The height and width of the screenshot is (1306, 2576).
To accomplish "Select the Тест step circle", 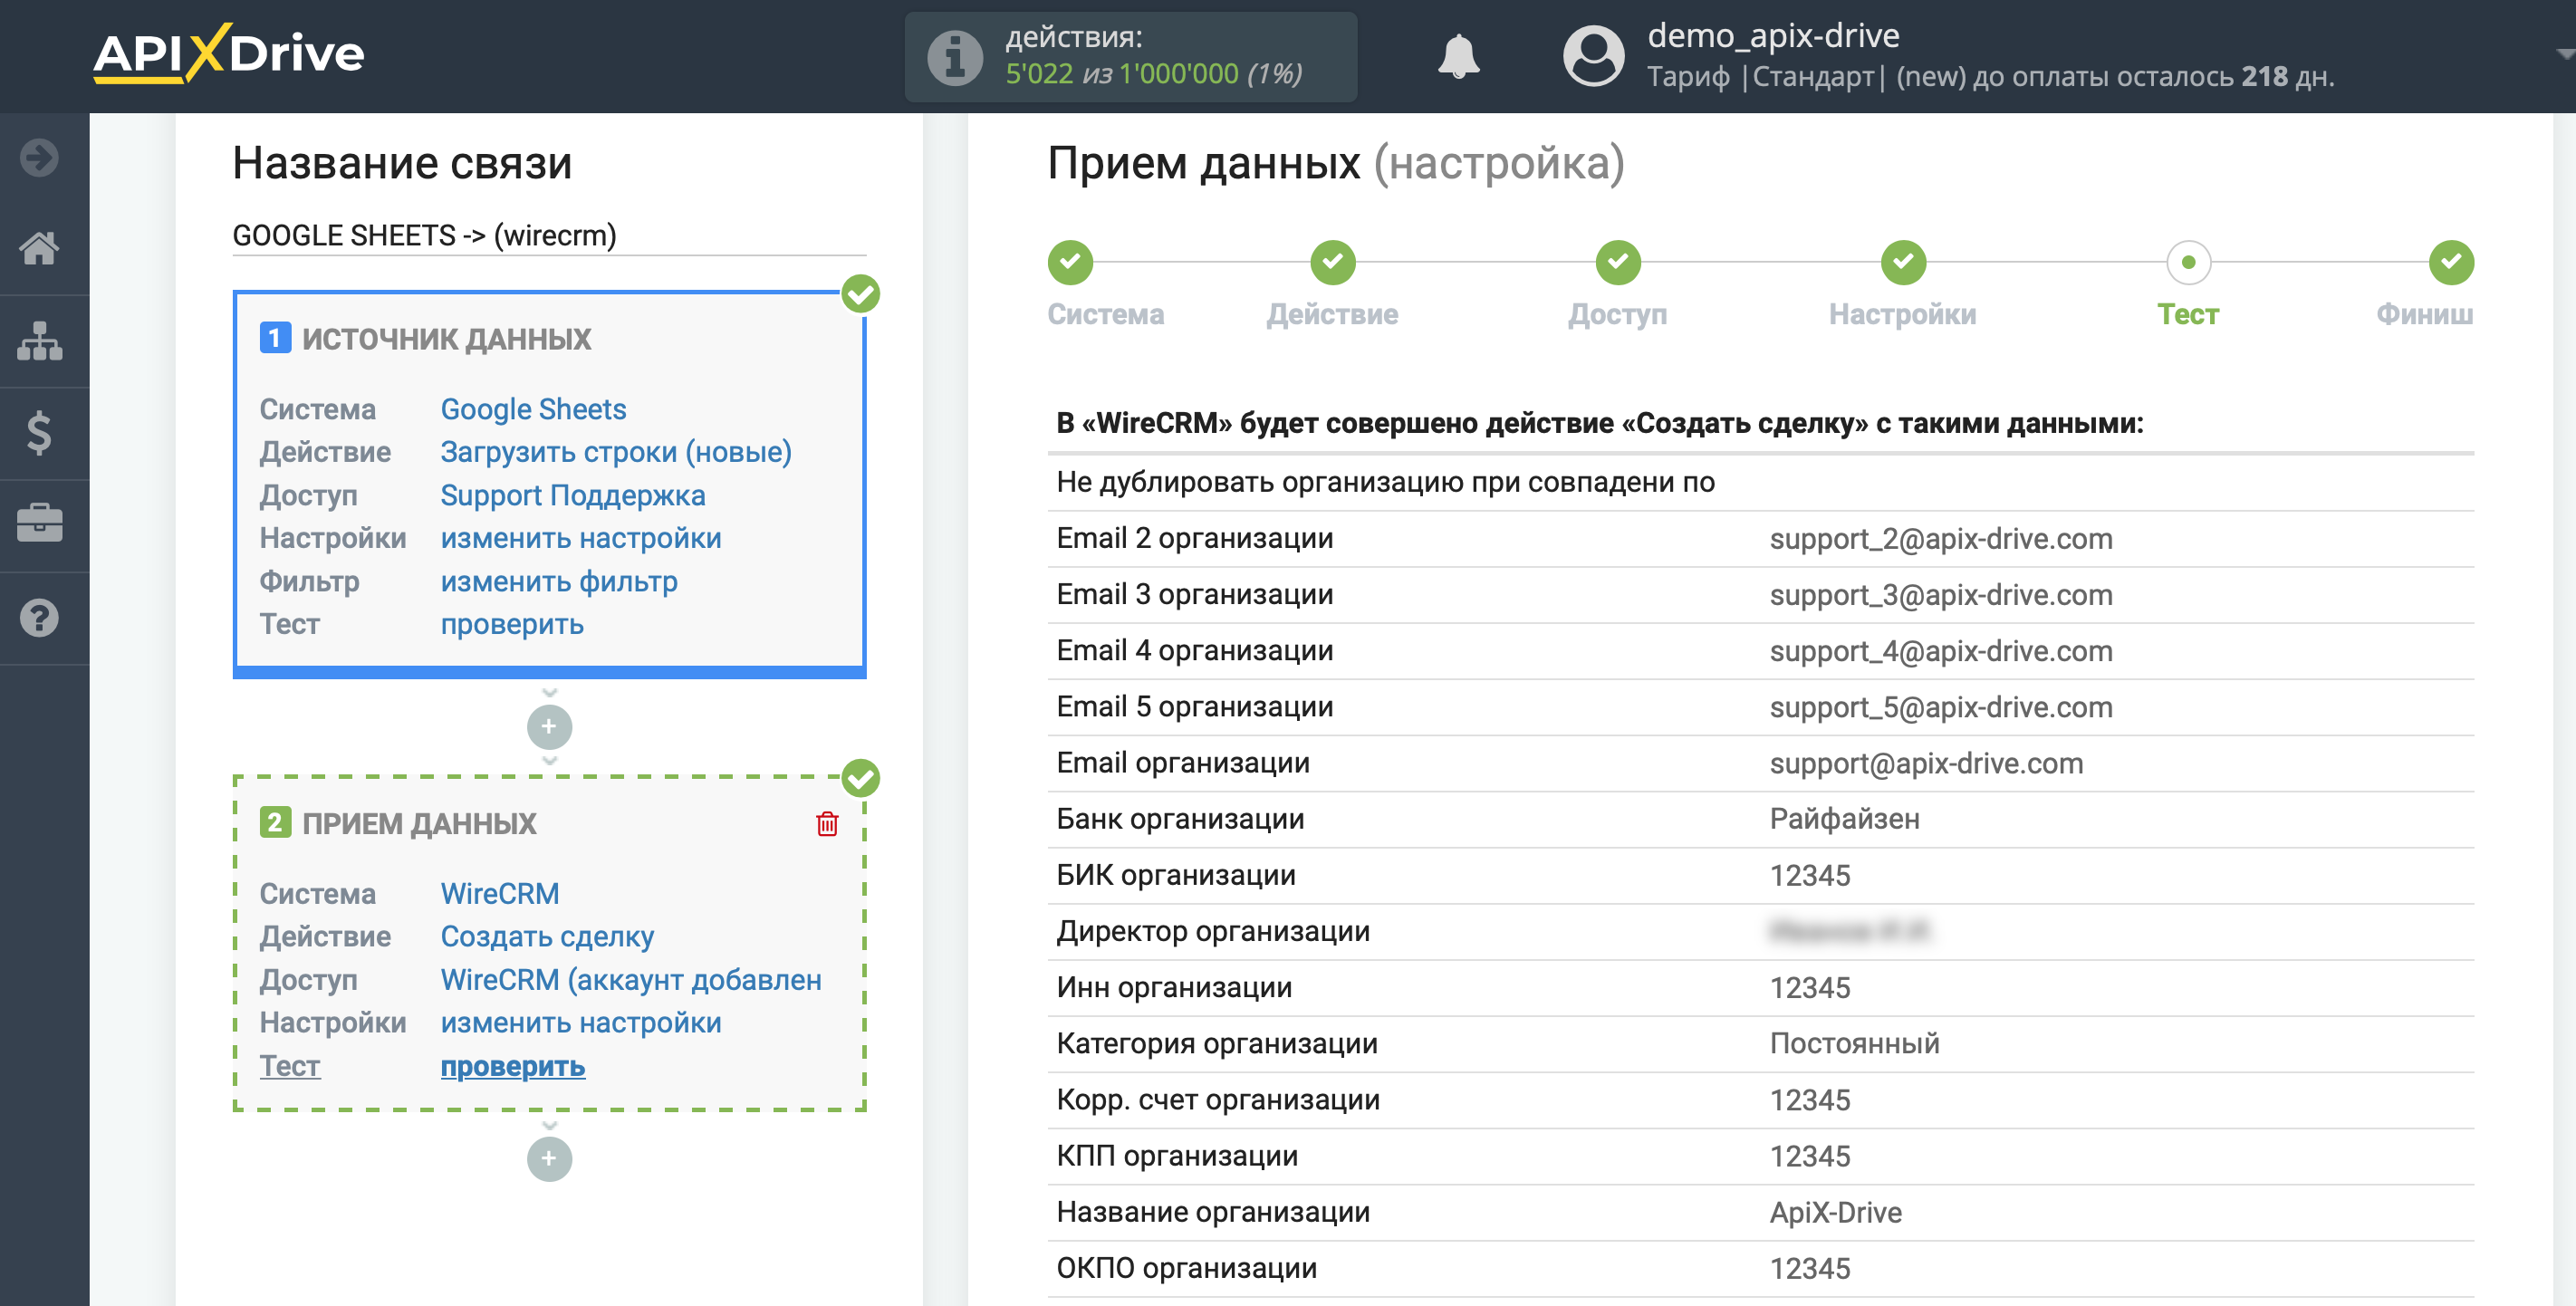I will coord(2188,262).
